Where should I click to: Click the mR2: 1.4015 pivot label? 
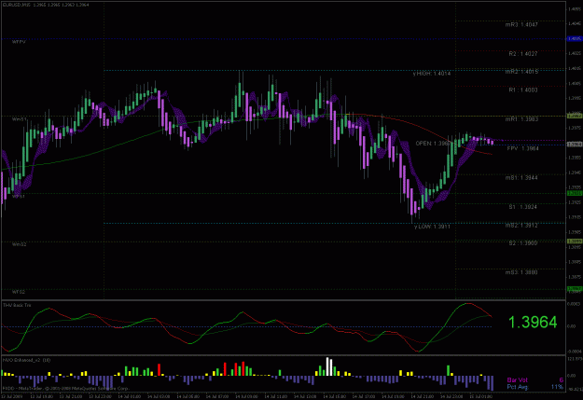[x=521, y=72]
